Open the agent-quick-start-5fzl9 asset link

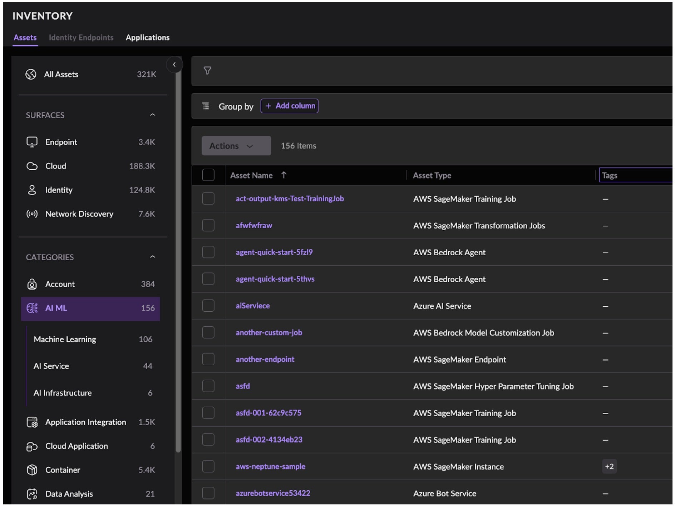click(274, 252)
